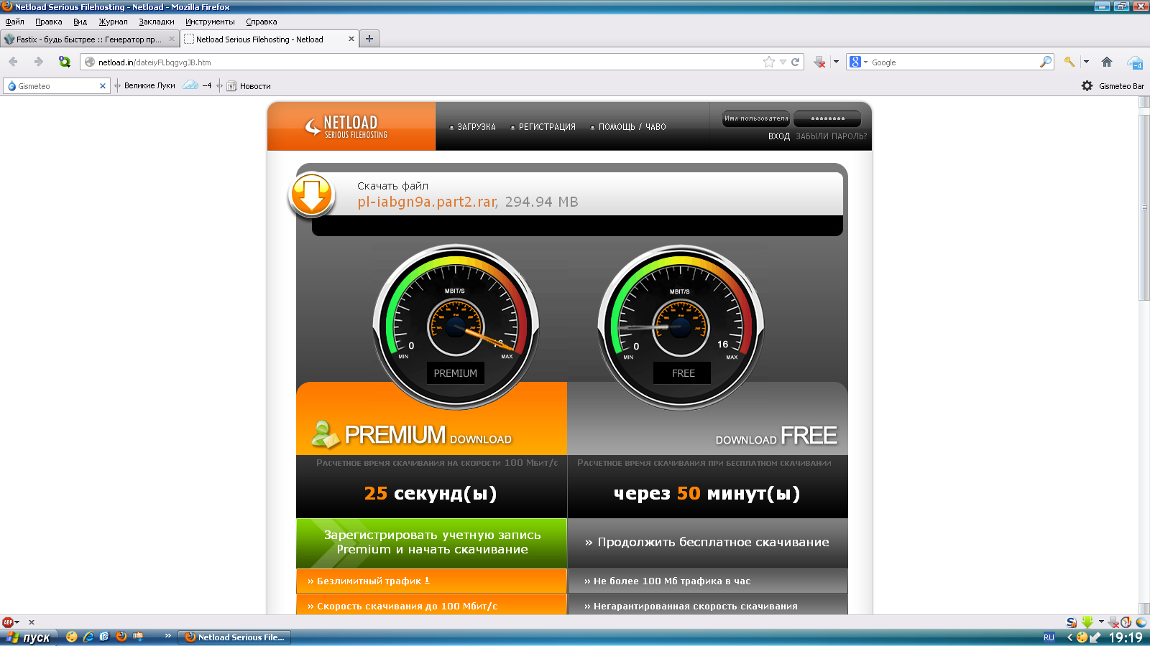Open dropdown arrow next to the key icon
Image resolution: width=1150 pixels, height=646 pixels.
coord(1086,62)
